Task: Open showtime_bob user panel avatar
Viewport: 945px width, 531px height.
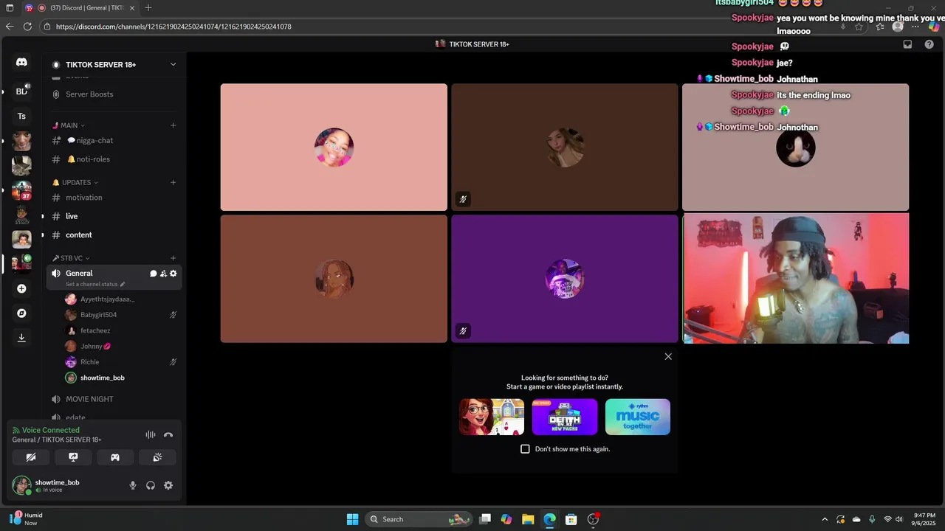Action: [21, 485]
